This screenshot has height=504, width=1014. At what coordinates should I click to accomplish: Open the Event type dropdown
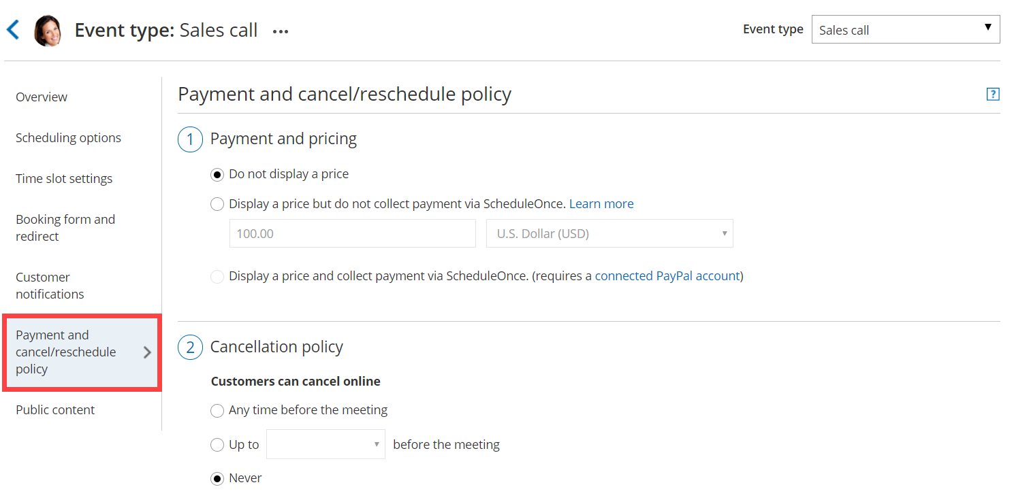(905, 30)
